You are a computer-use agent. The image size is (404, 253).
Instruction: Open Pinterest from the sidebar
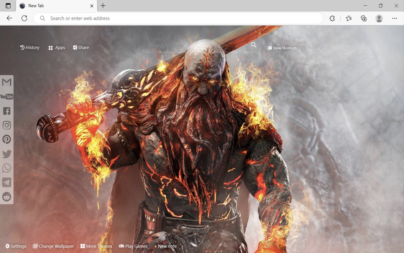(7, 139)
